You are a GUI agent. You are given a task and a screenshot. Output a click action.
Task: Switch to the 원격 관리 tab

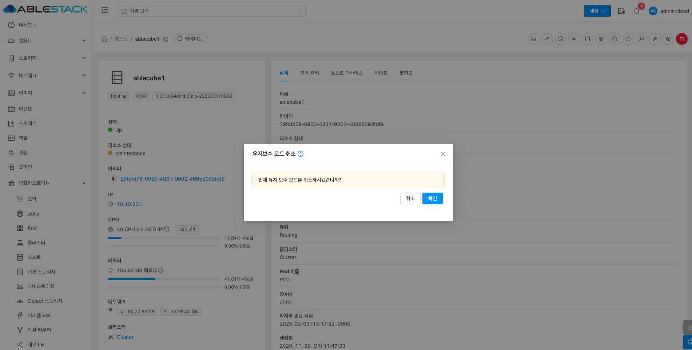[309, 73]
